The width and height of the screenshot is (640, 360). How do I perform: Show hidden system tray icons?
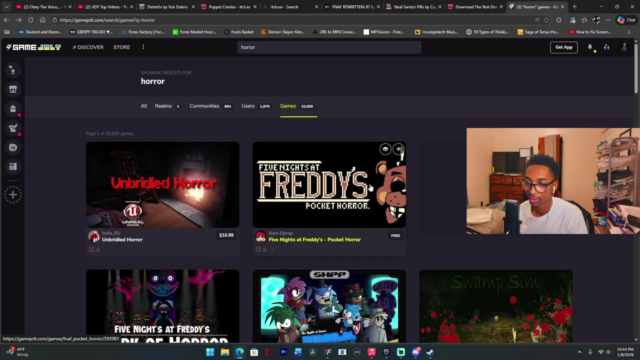(579, 352)
